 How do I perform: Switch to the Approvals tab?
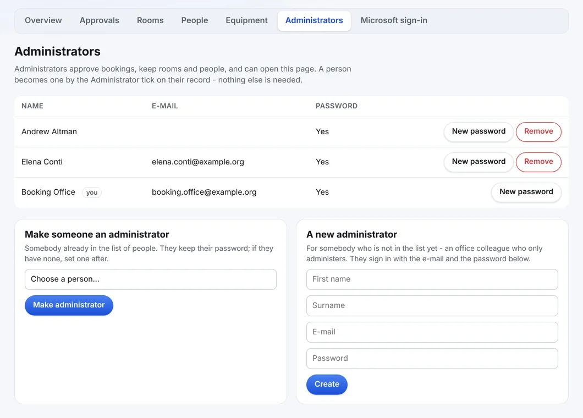99,20
